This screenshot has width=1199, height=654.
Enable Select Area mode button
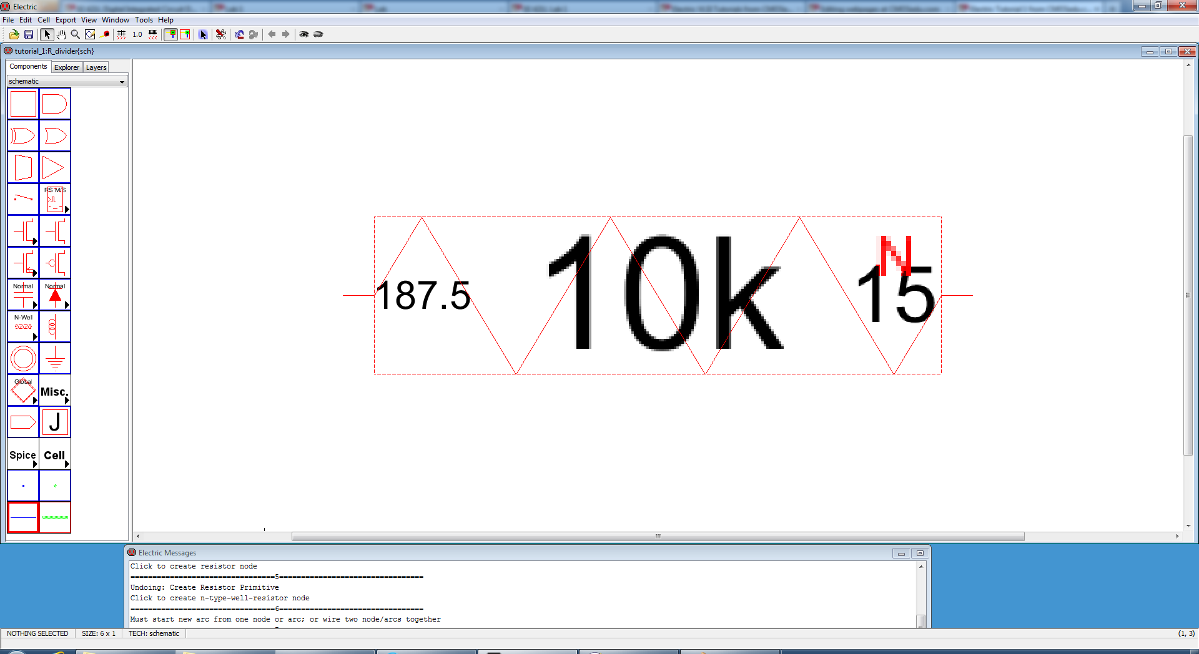tap(185, 34)
